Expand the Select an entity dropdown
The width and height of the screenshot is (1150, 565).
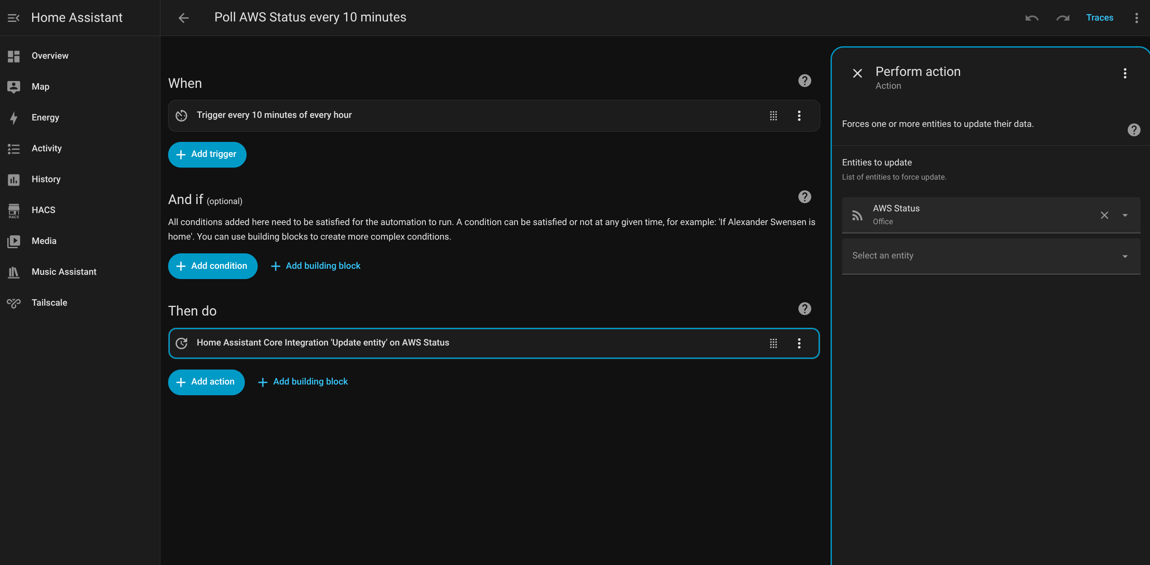click(1125, 256)
